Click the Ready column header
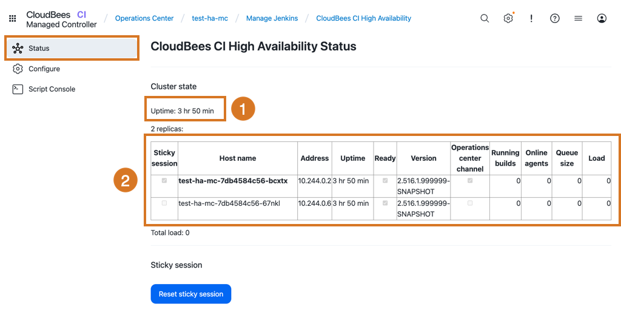621x312 pixels. (x=385, y=158)
